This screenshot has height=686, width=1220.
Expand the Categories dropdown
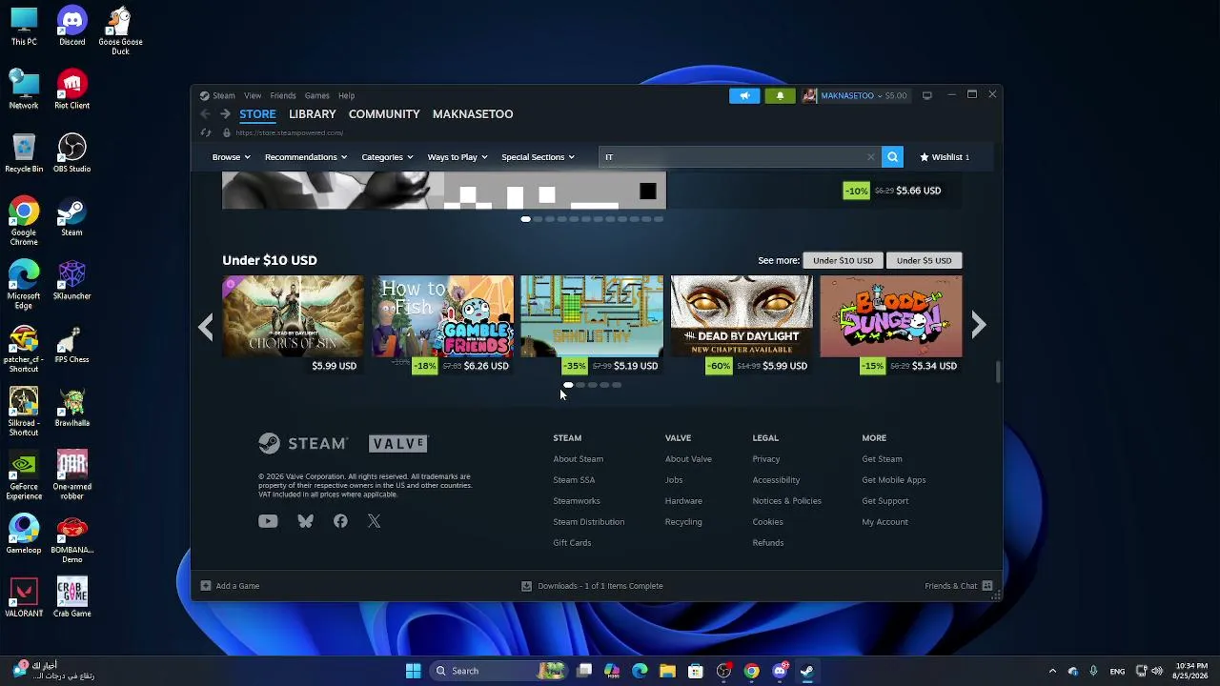(x=387, y=157)
